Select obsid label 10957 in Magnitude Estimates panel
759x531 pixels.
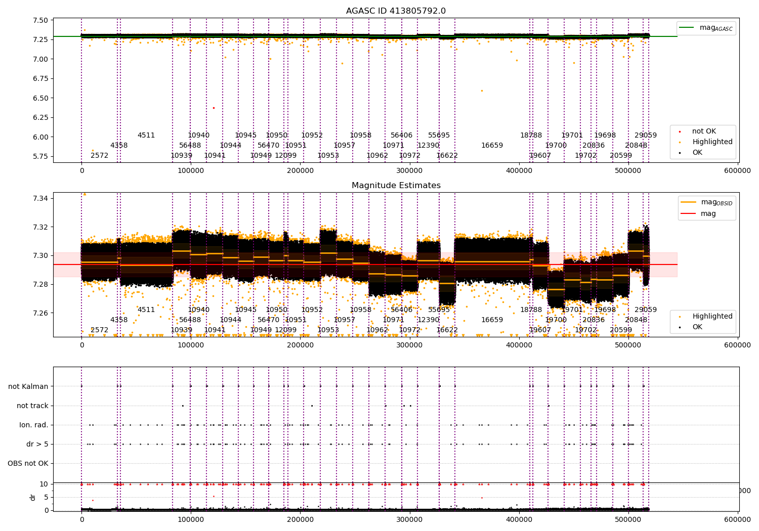click(344, 320)
